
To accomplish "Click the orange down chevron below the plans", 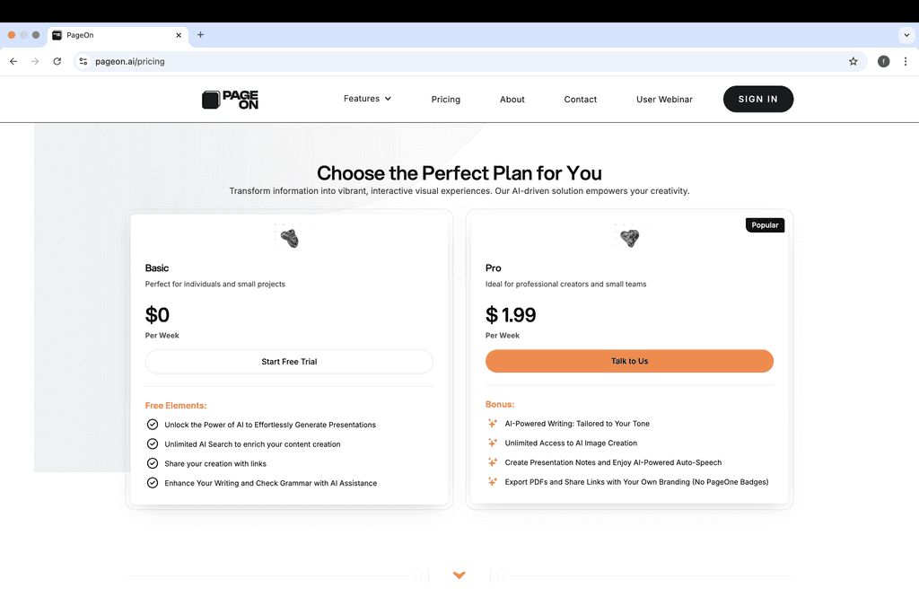I will (x=459, y=575).
